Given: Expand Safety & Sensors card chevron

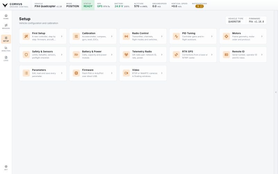Looking at the screenshot, I should (x=62, y=55).
